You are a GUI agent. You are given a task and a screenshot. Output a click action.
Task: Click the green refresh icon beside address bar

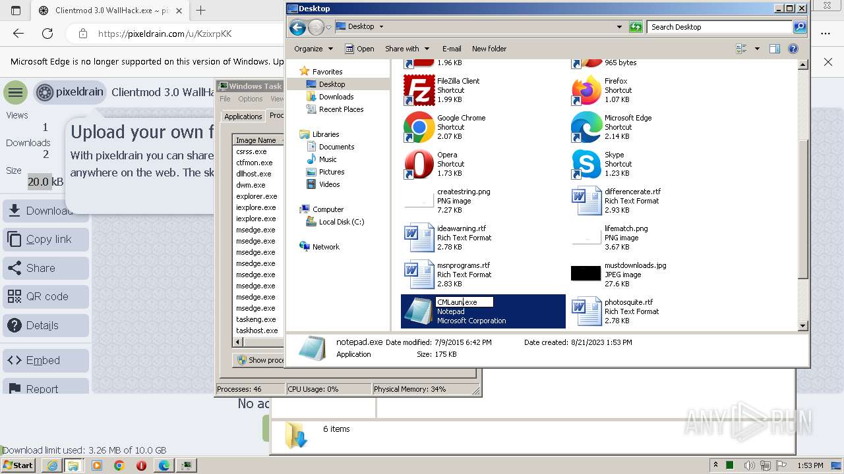point(636,27)
